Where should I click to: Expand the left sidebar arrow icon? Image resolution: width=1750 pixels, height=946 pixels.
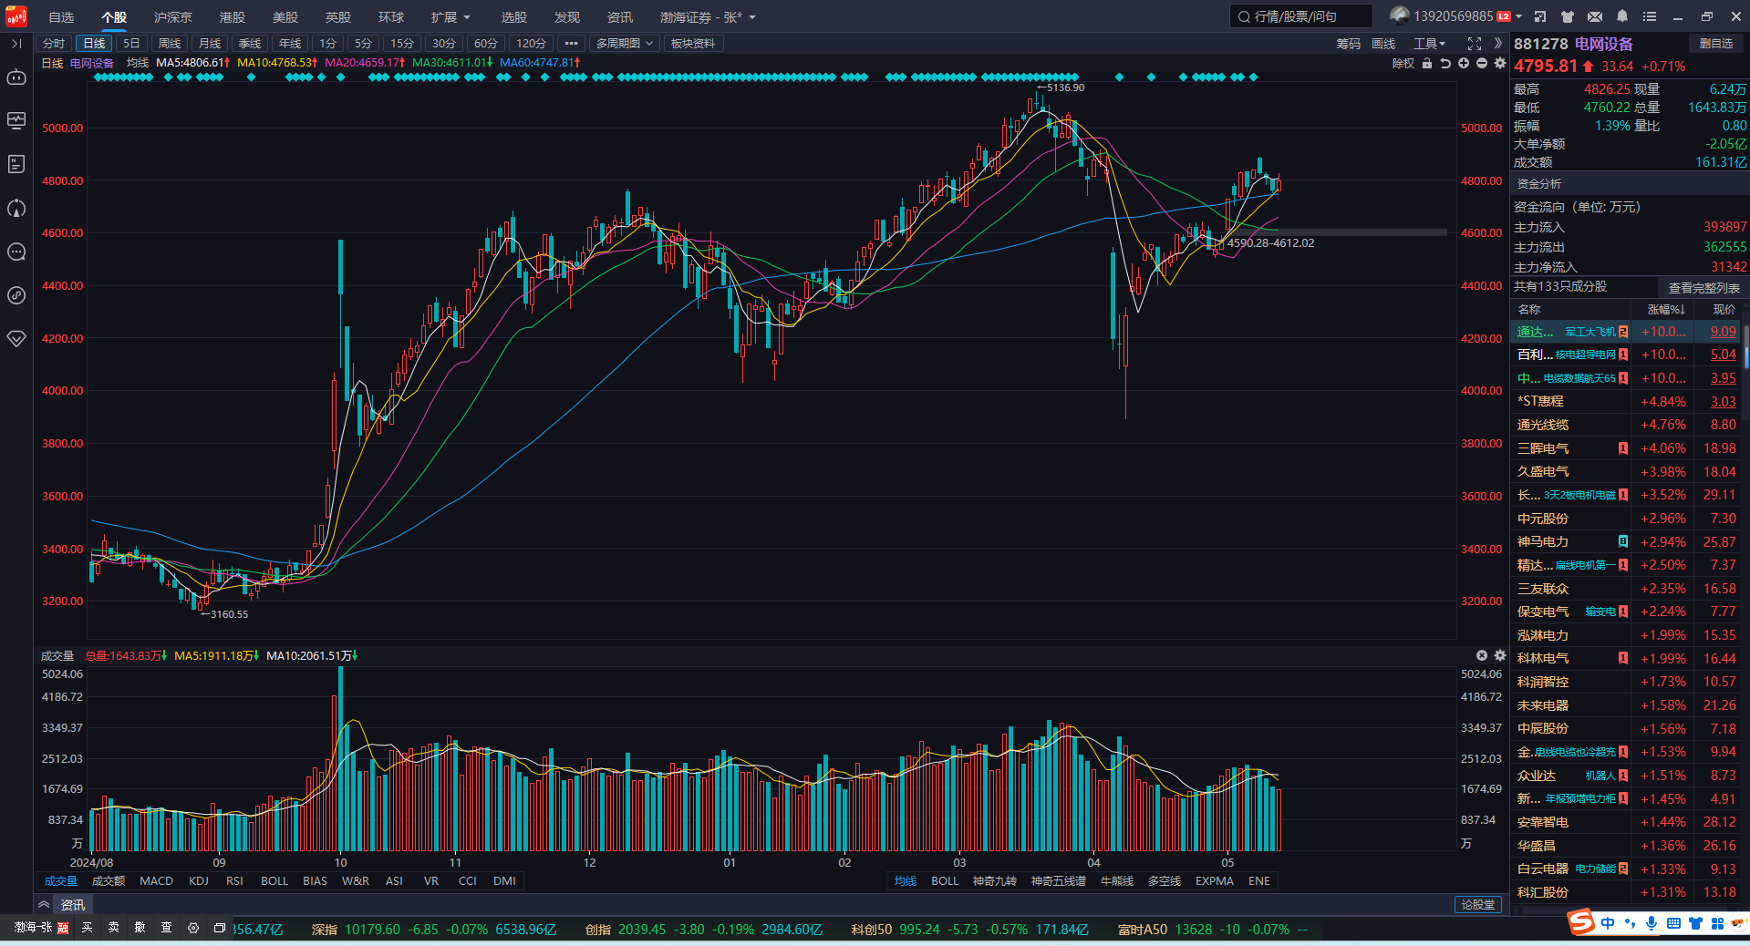click(16, 44)
